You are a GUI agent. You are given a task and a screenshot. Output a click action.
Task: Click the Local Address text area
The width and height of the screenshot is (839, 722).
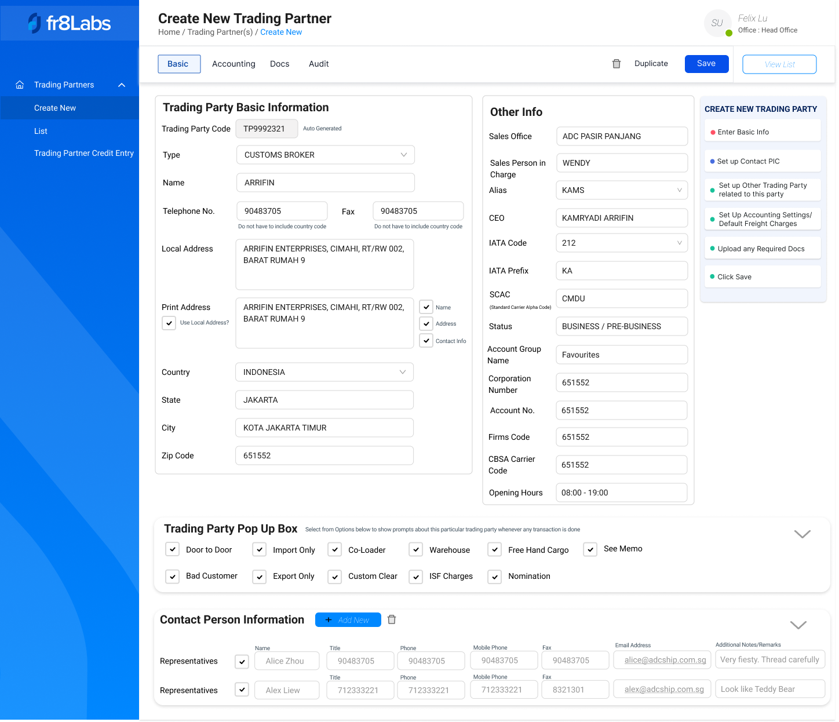tap(324, 264)
